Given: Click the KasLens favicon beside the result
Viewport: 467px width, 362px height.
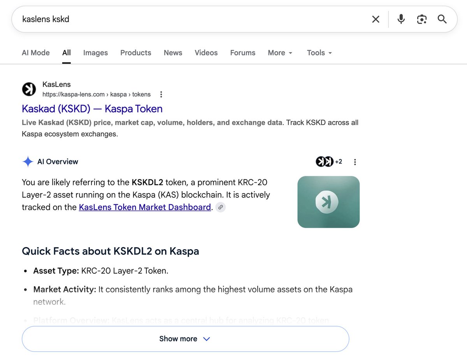Looking at the screenshot, I should click(29, 89).
